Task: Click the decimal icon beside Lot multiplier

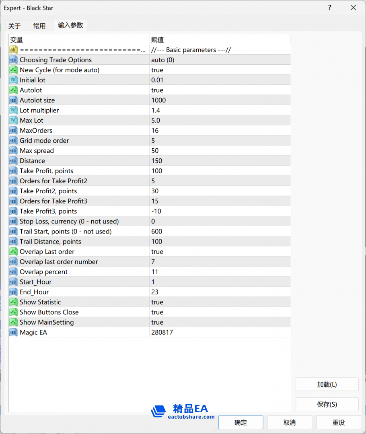Action: coord(13,110)
